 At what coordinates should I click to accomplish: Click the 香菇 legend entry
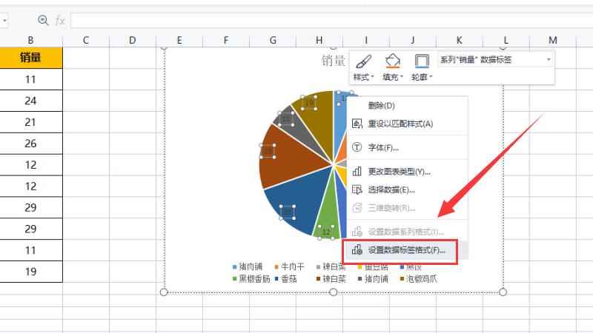coord(286,279)
